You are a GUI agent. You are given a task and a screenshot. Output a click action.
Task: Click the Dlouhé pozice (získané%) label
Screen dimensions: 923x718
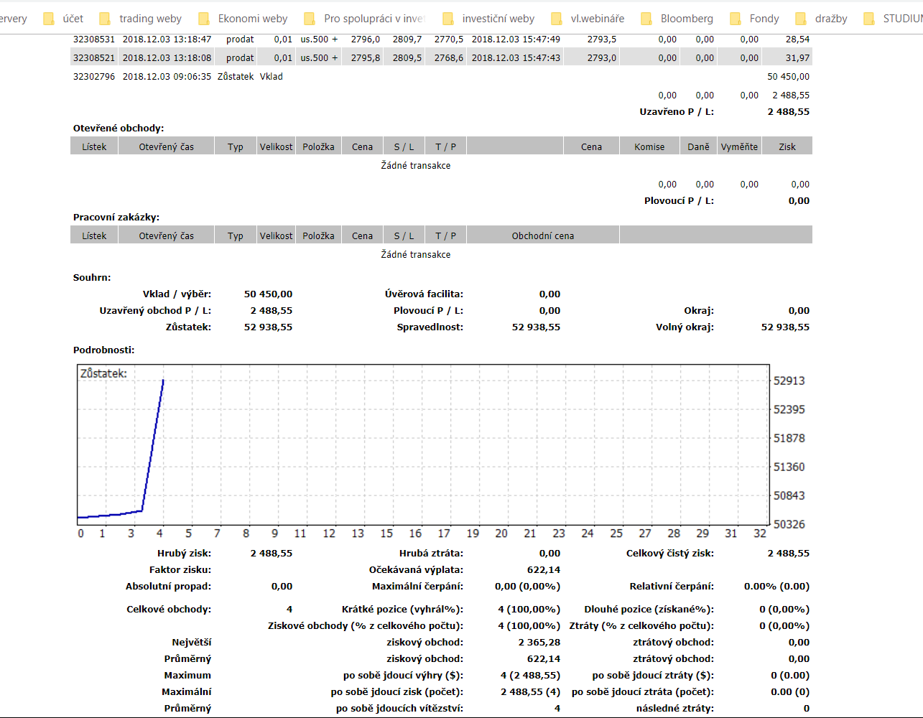(x=649, y=610)
